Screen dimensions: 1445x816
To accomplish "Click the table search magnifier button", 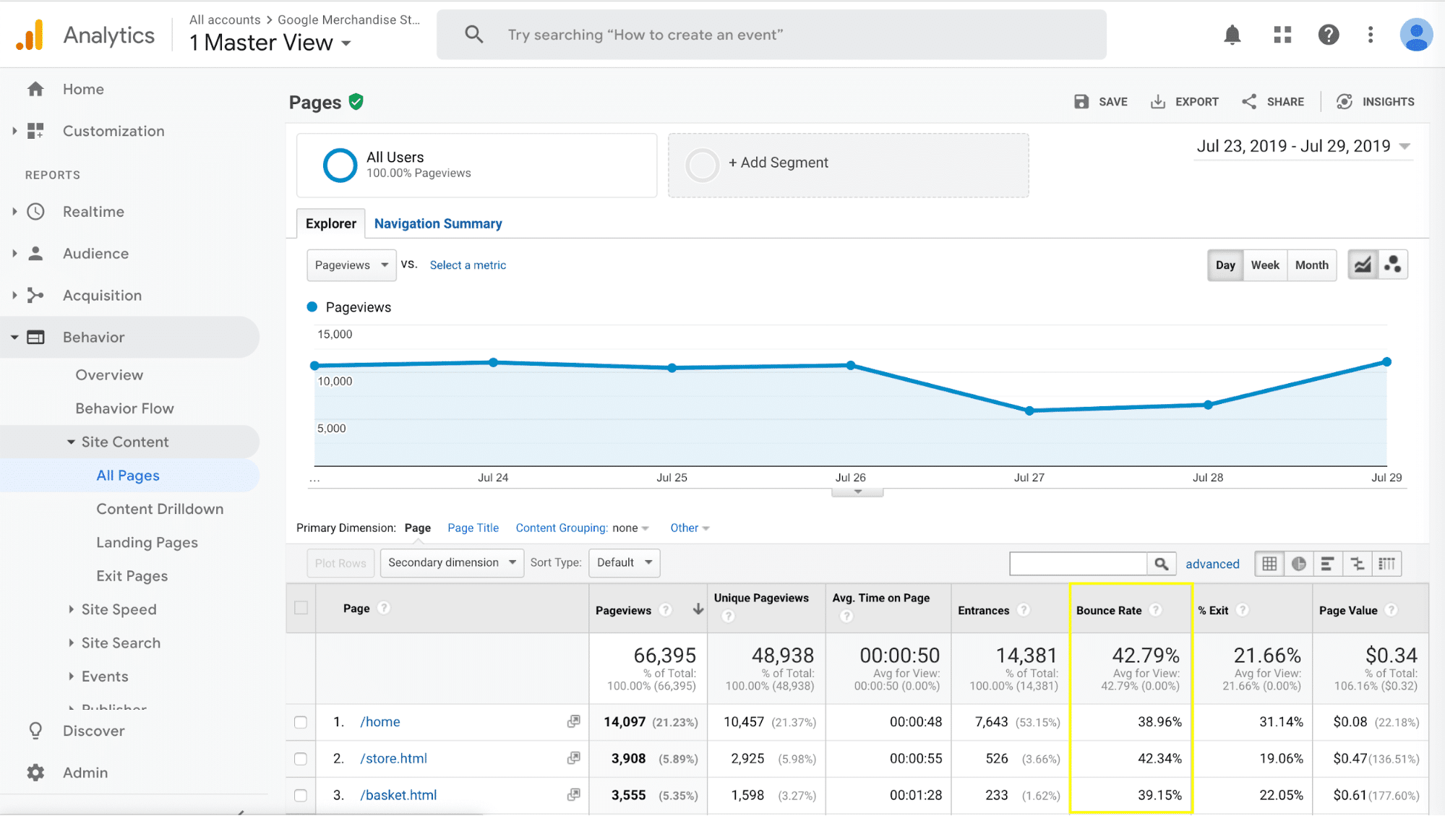I will [1161, 564].
